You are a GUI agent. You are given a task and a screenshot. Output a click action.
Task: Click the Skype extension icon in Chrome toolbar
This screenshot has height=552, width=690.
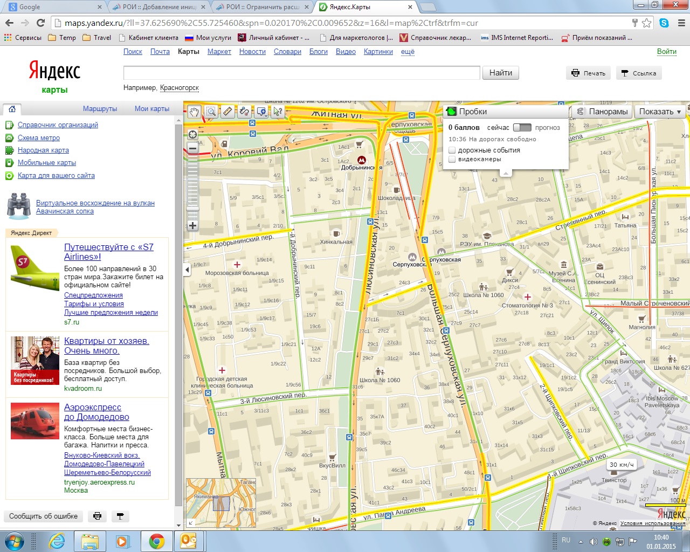point(664,23)
